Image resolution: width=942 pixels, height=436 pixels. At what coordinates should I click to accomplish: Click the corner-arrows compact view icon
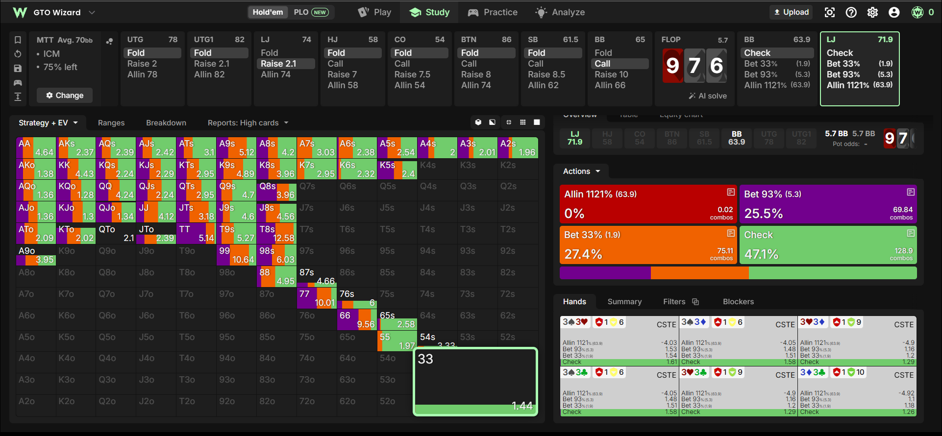pos(509,122)
